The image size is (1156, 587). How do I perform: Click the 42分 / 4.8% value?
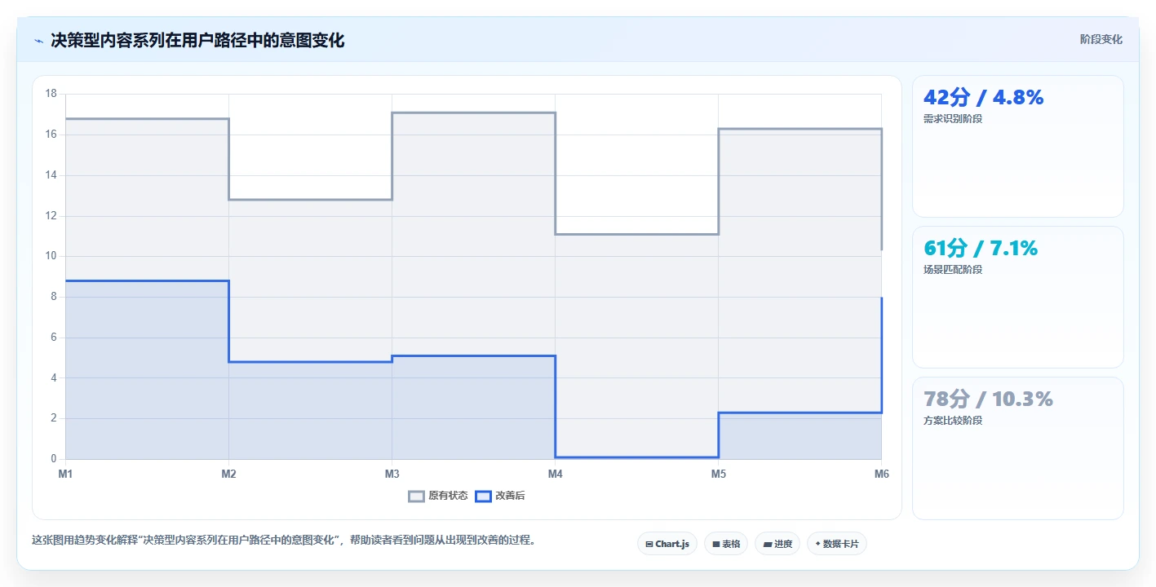coord(983,98)
